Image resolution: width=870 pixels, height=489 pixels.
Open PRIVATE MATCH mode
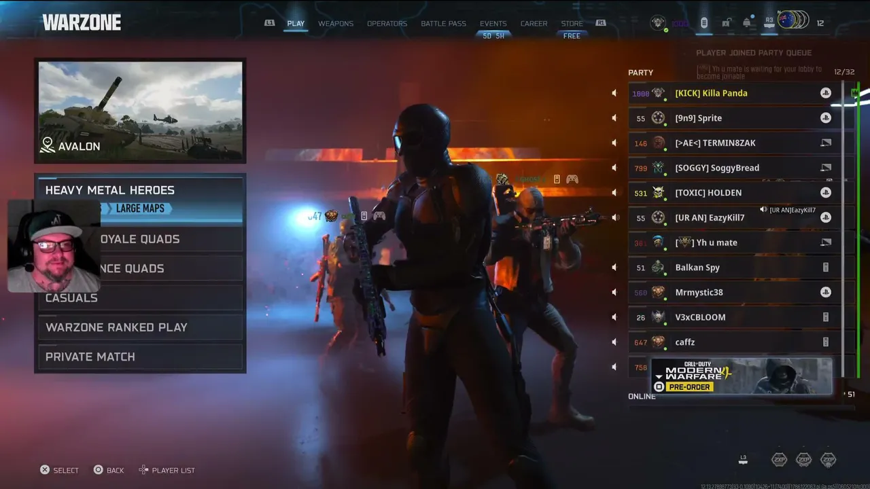tap(141, 357)
